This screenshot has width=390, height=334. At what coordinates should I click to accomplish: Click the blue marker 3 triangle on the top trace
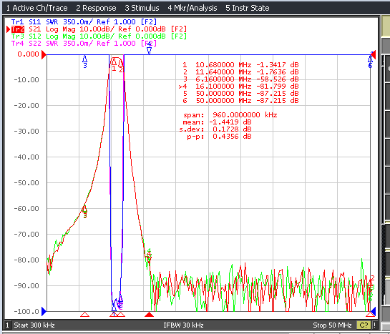click(x=85, y=59)
